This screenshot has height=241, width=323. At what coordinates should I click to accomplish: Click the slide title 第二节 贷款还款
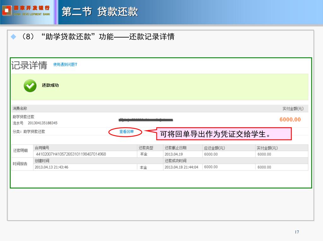click(x=100, y=12)
